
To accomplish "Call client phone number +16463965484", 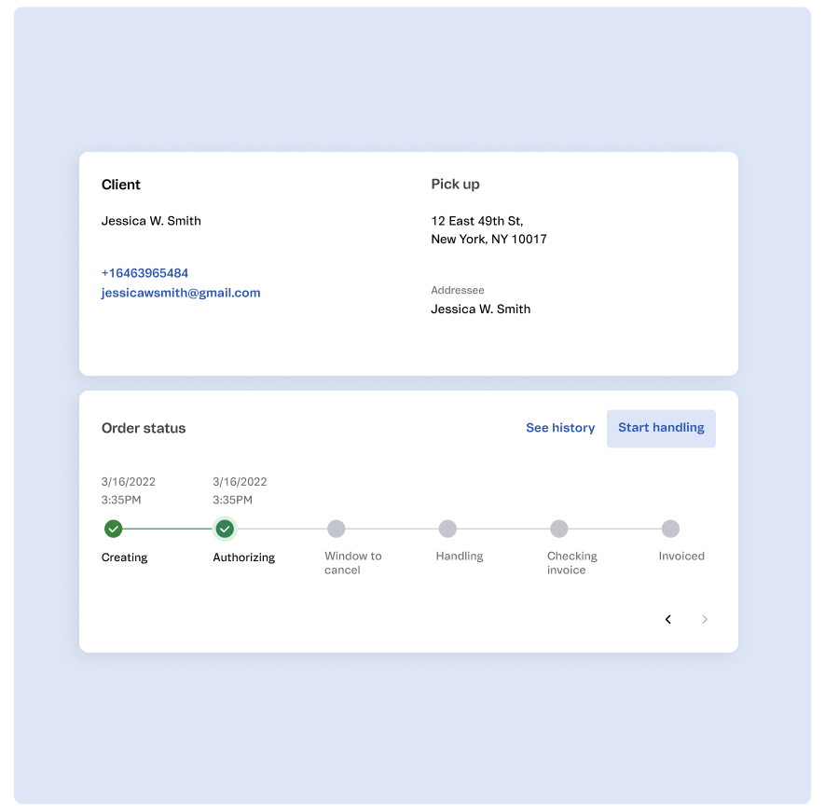I will (144, 273).
